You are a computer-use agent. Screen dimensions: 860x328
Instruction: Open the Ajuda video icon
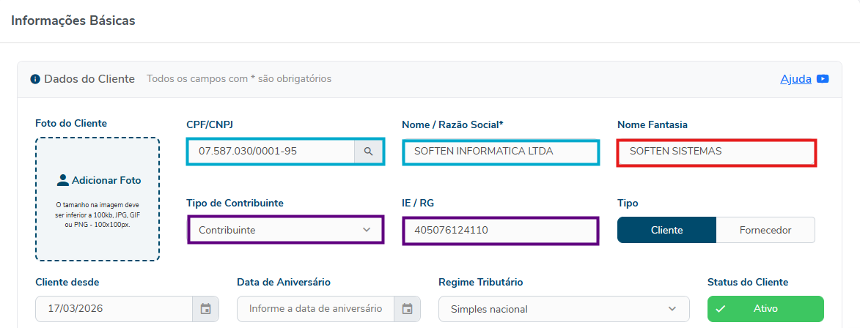[823, 79]
